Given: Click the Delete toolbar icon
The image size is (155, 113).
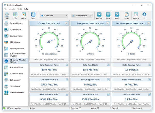Looking at the screenshot, I should [24, 15].
